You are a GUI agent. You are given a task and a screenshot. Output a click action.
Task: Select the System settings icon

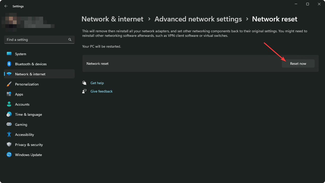[9, 54]
